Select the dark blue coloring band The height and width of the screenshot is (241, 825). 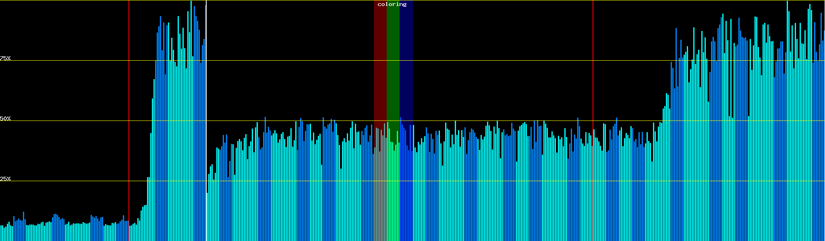[406, 60]
